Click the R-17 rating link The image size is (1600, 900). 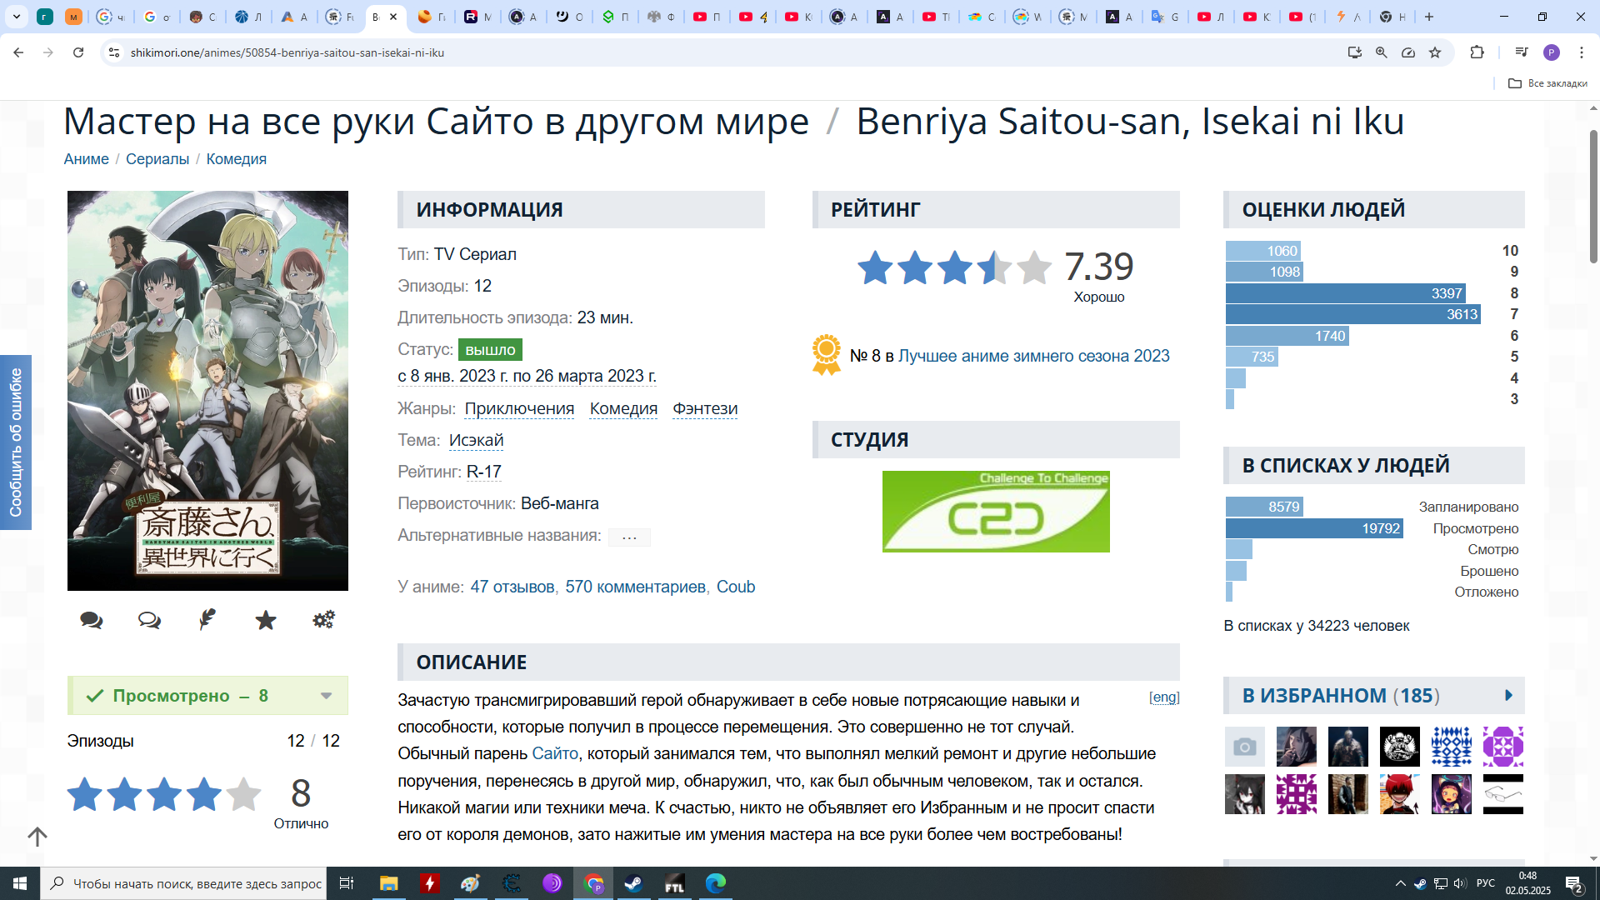tap(484, 472)
